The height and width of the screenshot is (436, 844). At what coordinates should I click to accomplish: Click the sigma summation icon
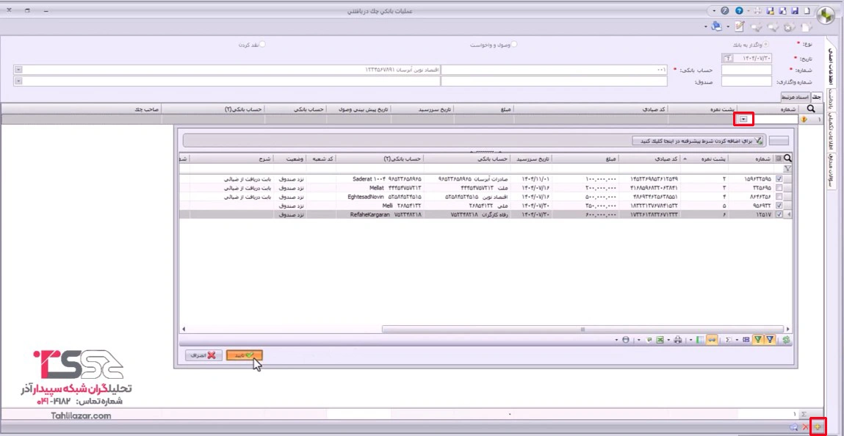pos(728,340)
